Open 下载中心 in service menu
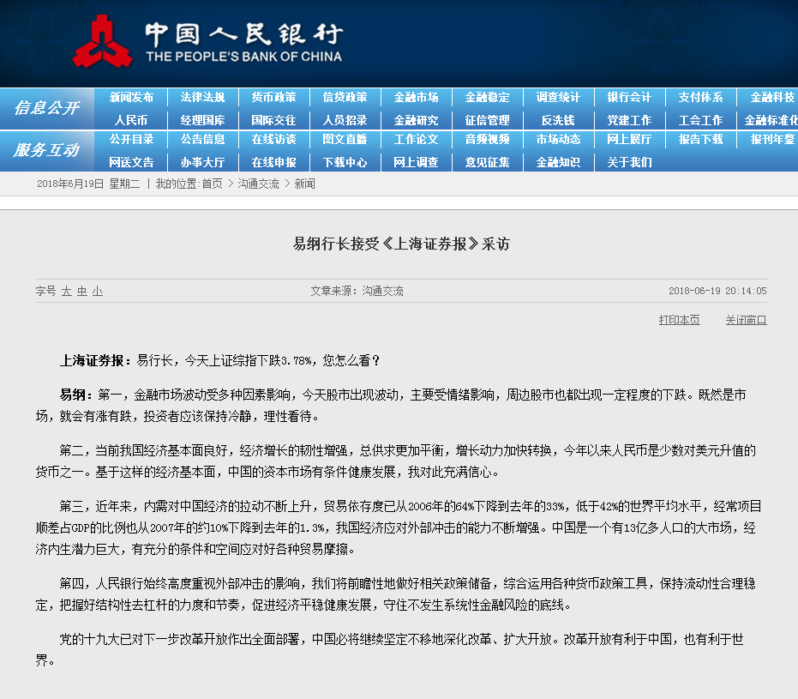 click(x=345, y=161)
